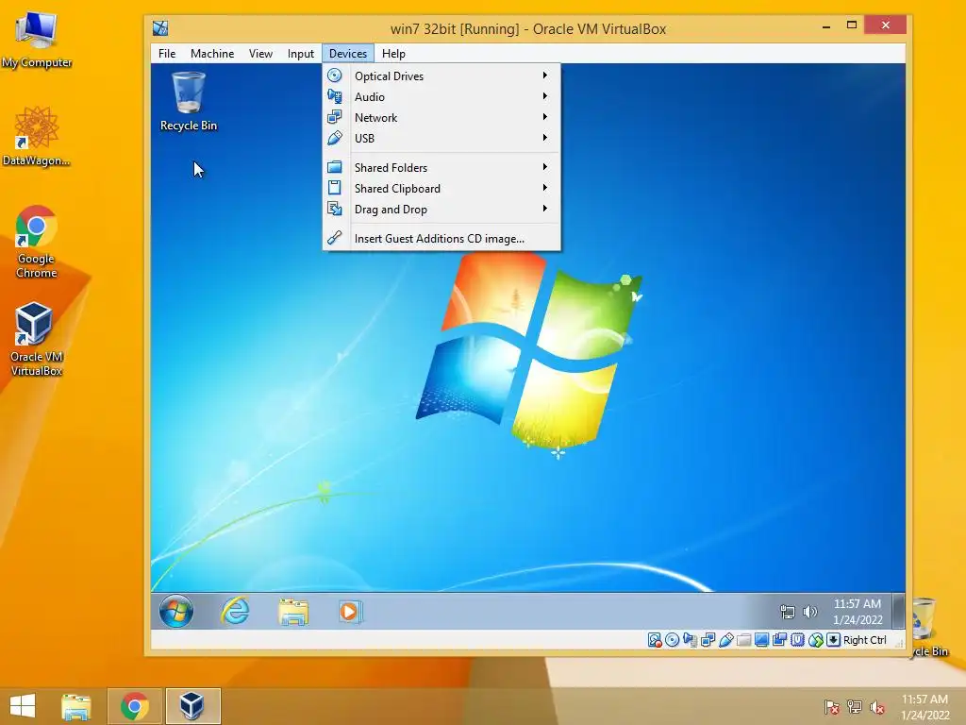The width and height of the screenshot is (966, 725).
Task: Select the Google Chrome desktop shortcut
Action: tap(37, 242)
